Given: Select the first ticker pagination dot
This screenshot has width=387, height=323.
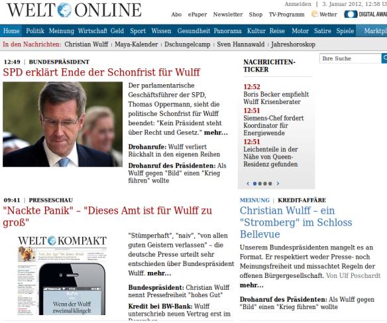Looking at the screenshot, I should click(254, 184).
